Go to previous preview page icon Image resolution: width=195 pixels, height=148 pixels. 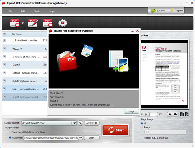pyautogui.click(x=146, y=115)
